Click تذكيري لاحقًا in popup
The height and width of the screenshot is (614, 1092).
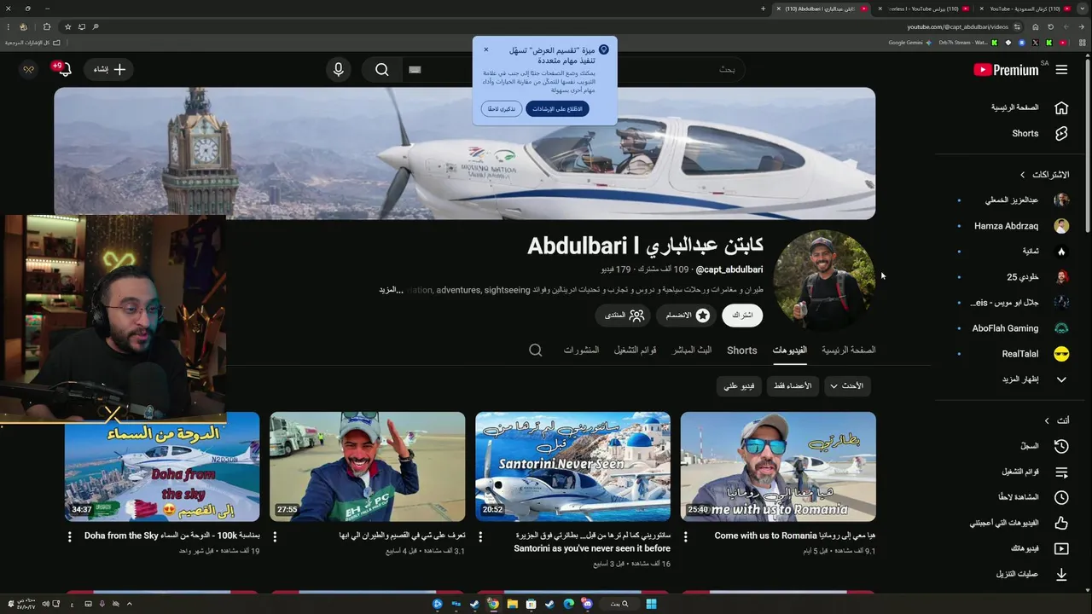tap(502, 109)
